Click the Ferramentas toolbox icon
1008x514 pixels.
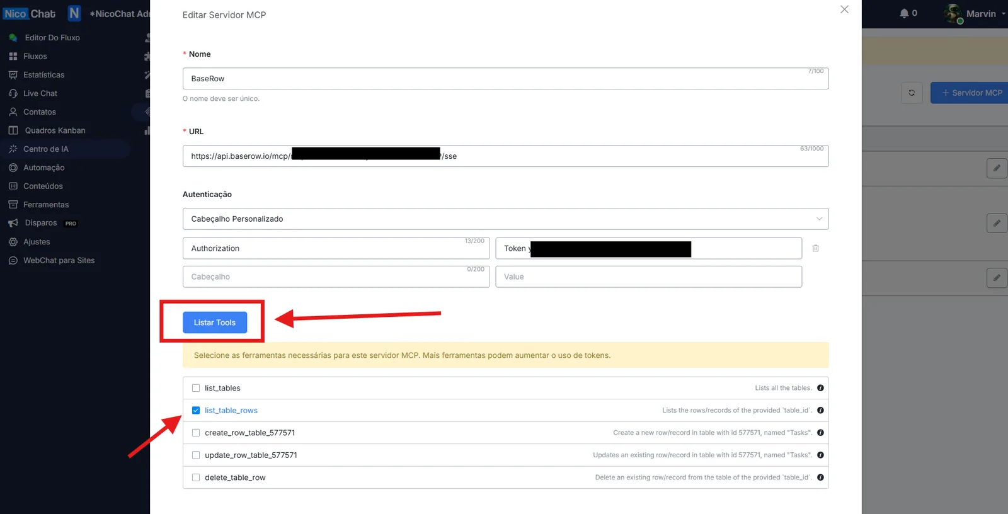(x=13, y=205)
